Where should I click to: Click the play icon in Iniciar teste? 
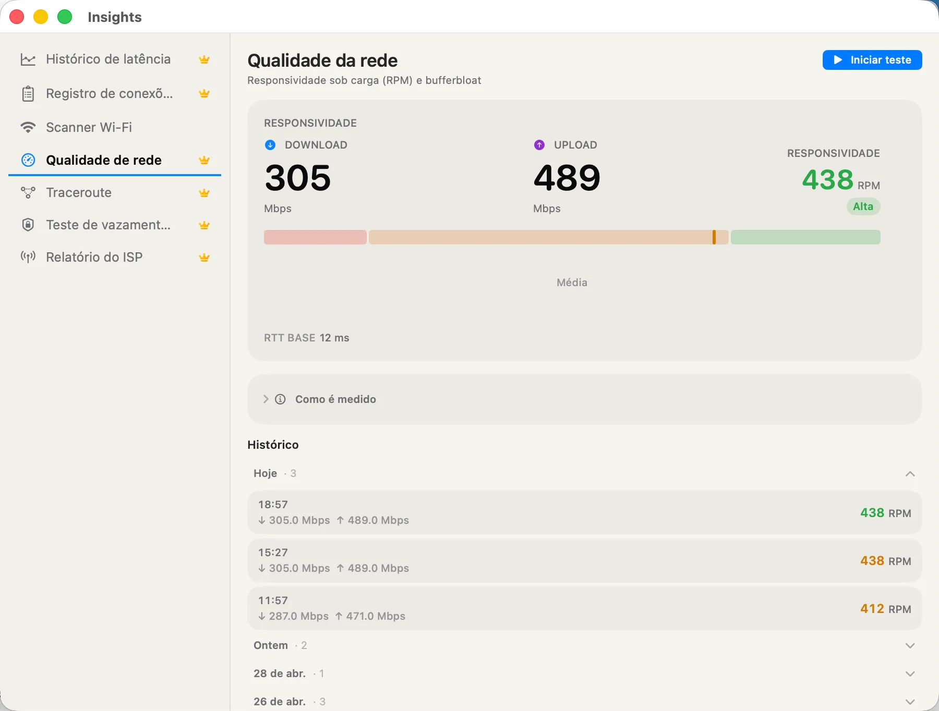(x=838, y=60)
